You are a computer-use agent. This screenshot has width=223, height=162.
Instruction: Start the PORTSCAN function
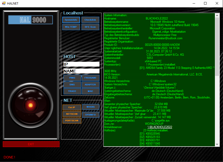(x=72, y=120)
